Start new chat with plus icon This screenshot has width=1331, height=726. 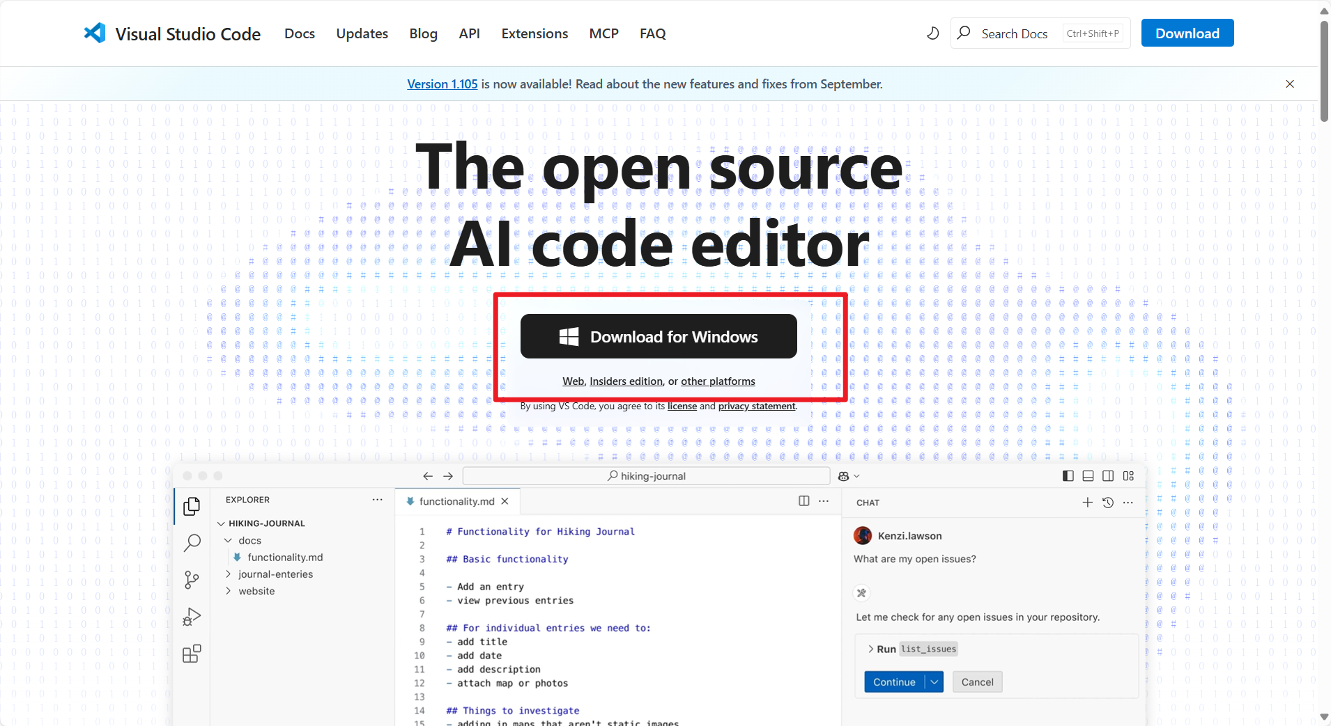pos(1087,503)
